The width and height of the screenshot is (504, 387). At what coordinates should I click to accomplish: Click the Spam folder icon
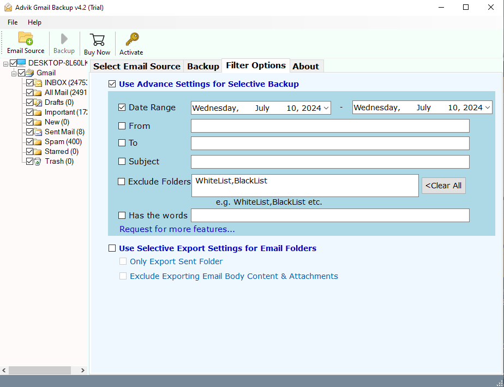pos(38,142)
